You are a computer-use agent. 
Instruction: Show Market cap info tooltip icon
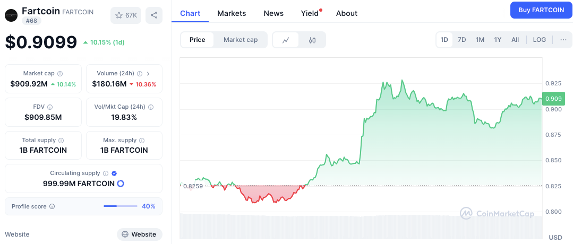[x=60, y=73]
